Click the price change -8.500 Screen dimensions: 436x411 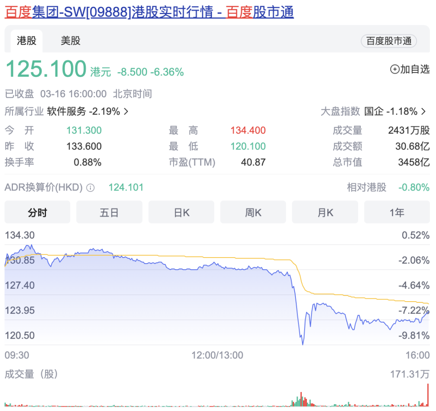(132, 72)
